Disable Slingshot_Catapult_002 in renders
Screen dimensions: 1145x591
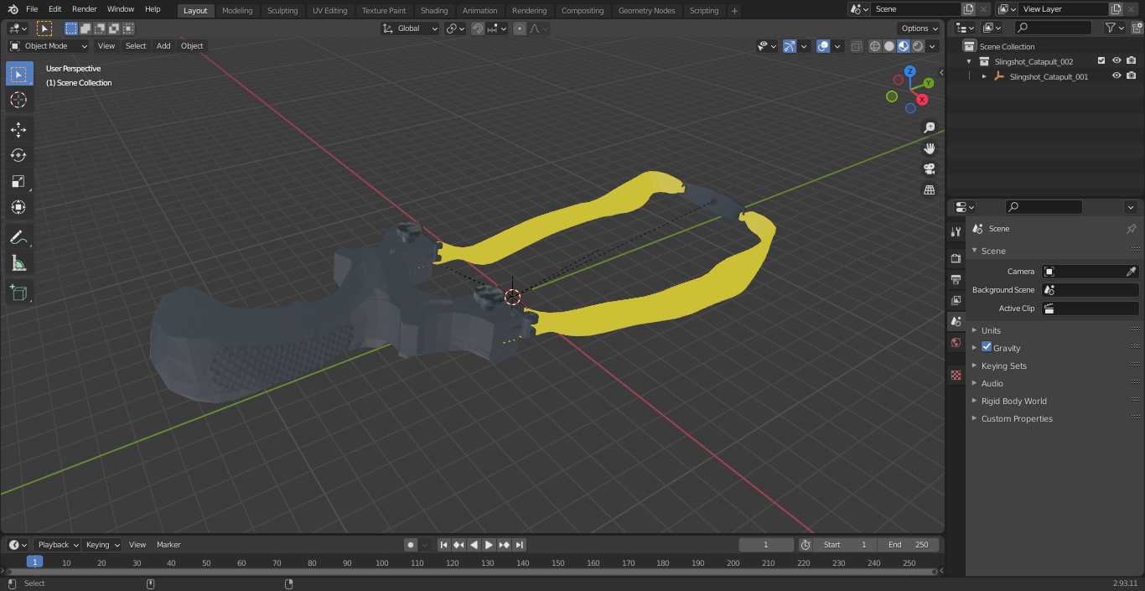1132,61
